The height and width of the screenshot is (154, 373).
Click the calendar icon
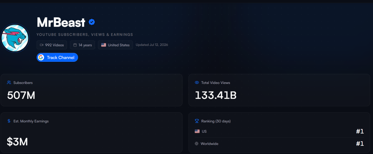[75, 45]
